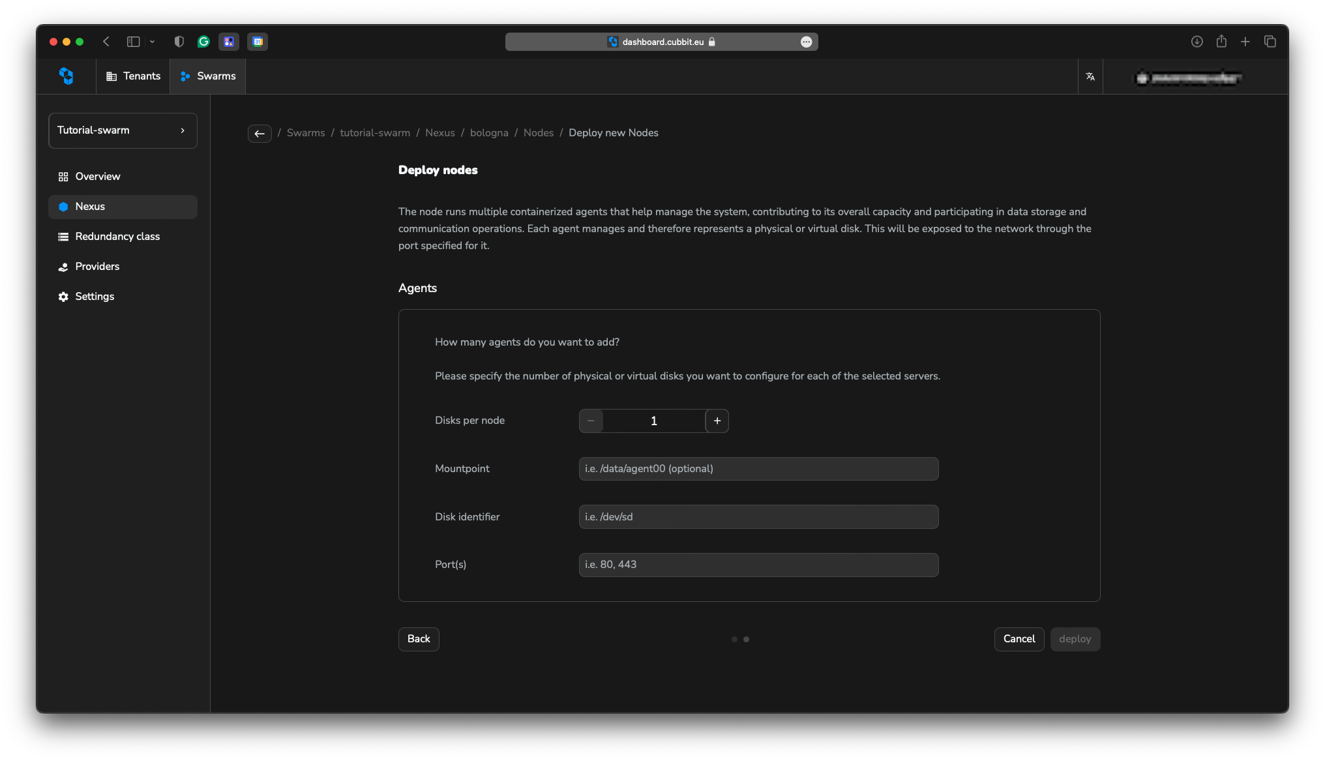1325x761 pixels.
Task: Focus the Port(s) input field
Action: [758, 565]
